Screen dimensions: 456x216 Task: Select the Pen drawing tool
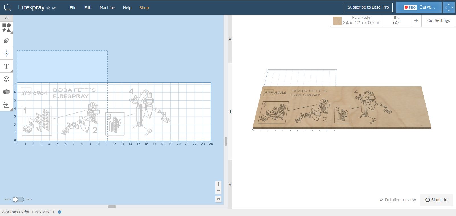point(6,40)
